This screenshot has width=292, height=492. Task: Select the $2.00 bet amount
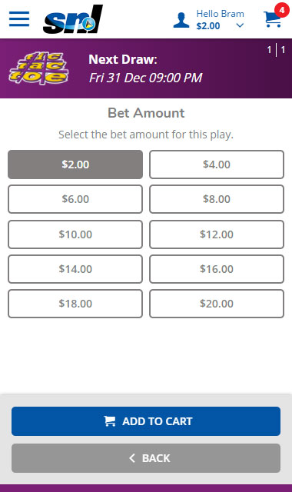click(x=75, y=165)
